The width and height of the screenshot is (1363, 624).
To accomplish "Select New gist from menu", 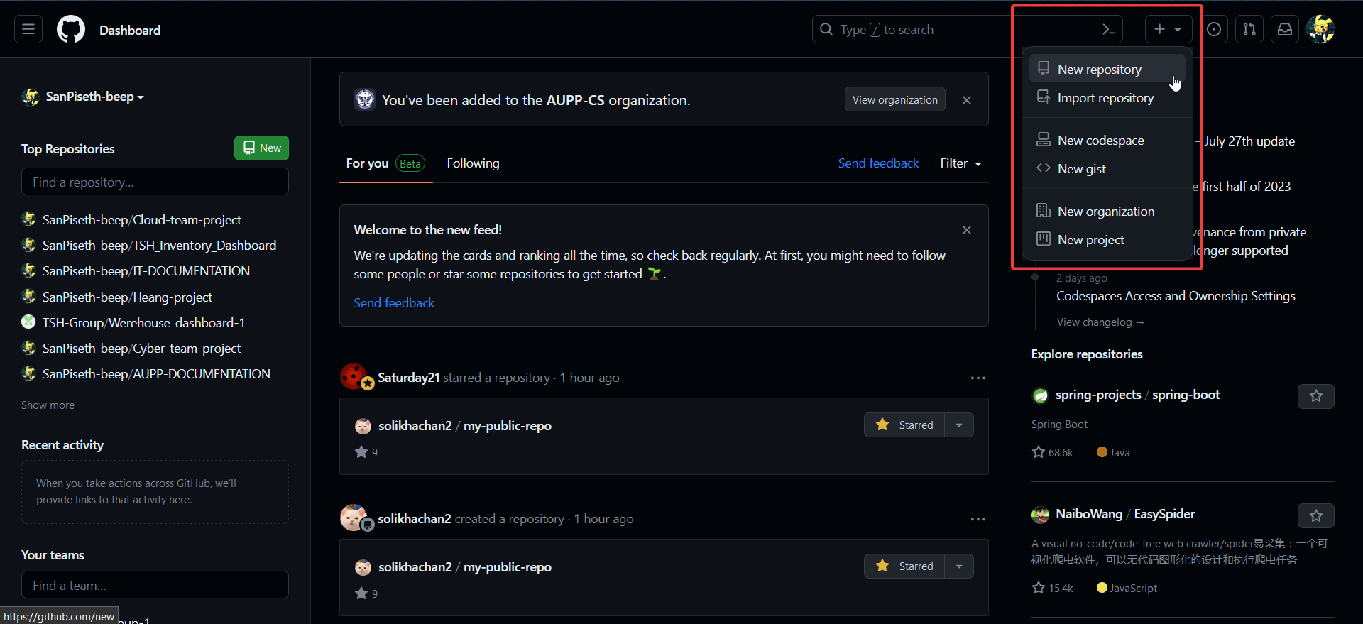I will pos(1107,168).
